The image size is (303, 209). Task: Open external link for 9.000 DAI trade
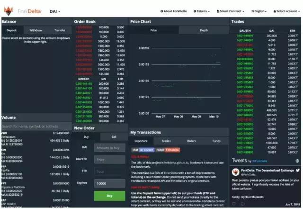[296, 50]
